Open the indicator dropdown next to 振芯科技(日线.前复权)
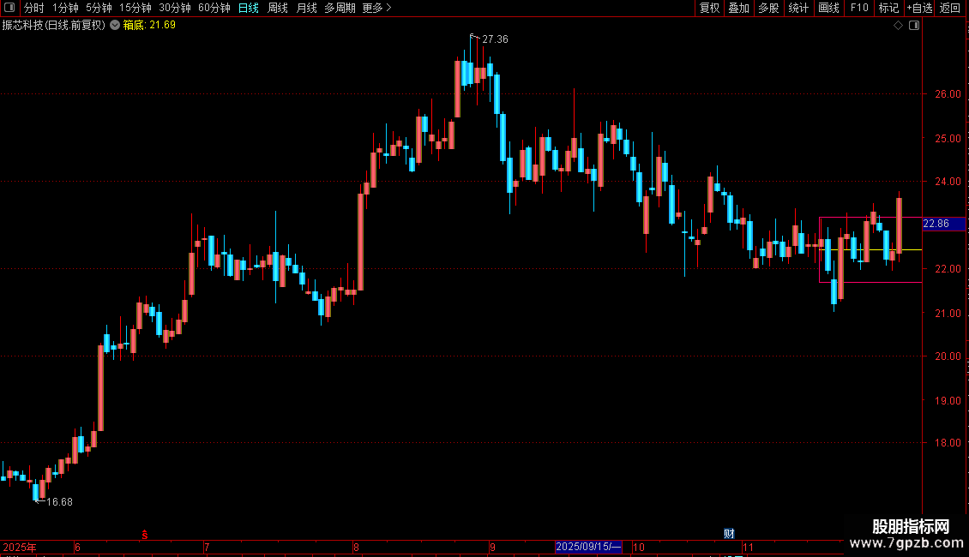Image resolution: width=969 pixels, height=557 pixels. [x=115, y=26]
